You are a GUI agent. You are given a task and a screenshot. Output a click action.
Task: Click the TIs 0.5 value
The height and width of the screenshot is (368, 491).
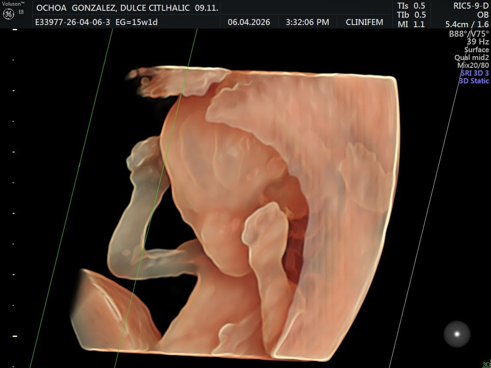point(411,6)
